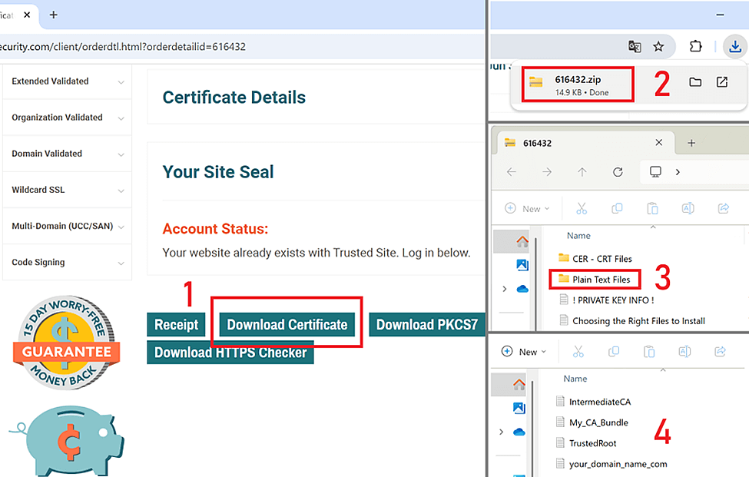The image size is (749, 477).
Task: Open downloads page via pop-out icon
Action: pyautogui.click(x=722, y=82)
